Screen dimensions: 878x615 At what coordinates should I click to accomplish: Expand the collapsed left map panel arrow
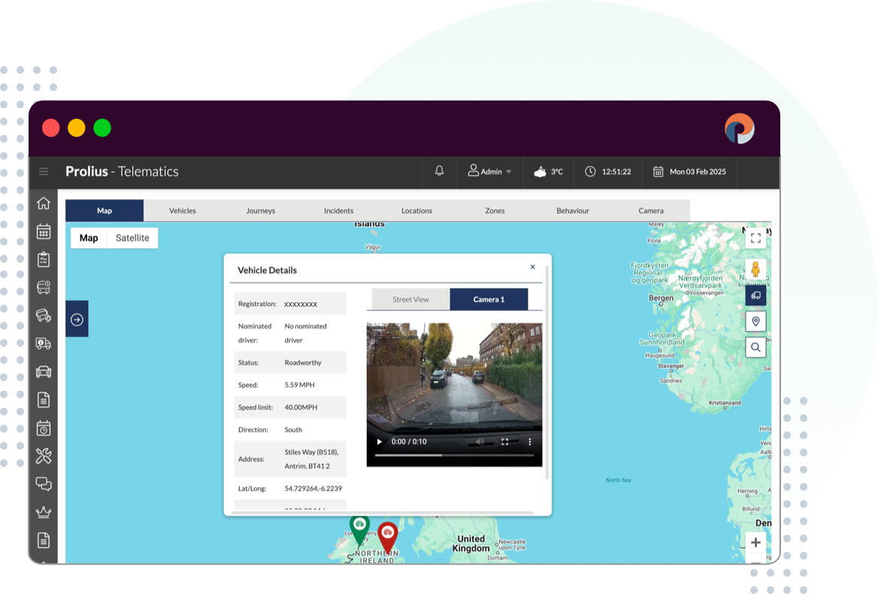[76, 318]
